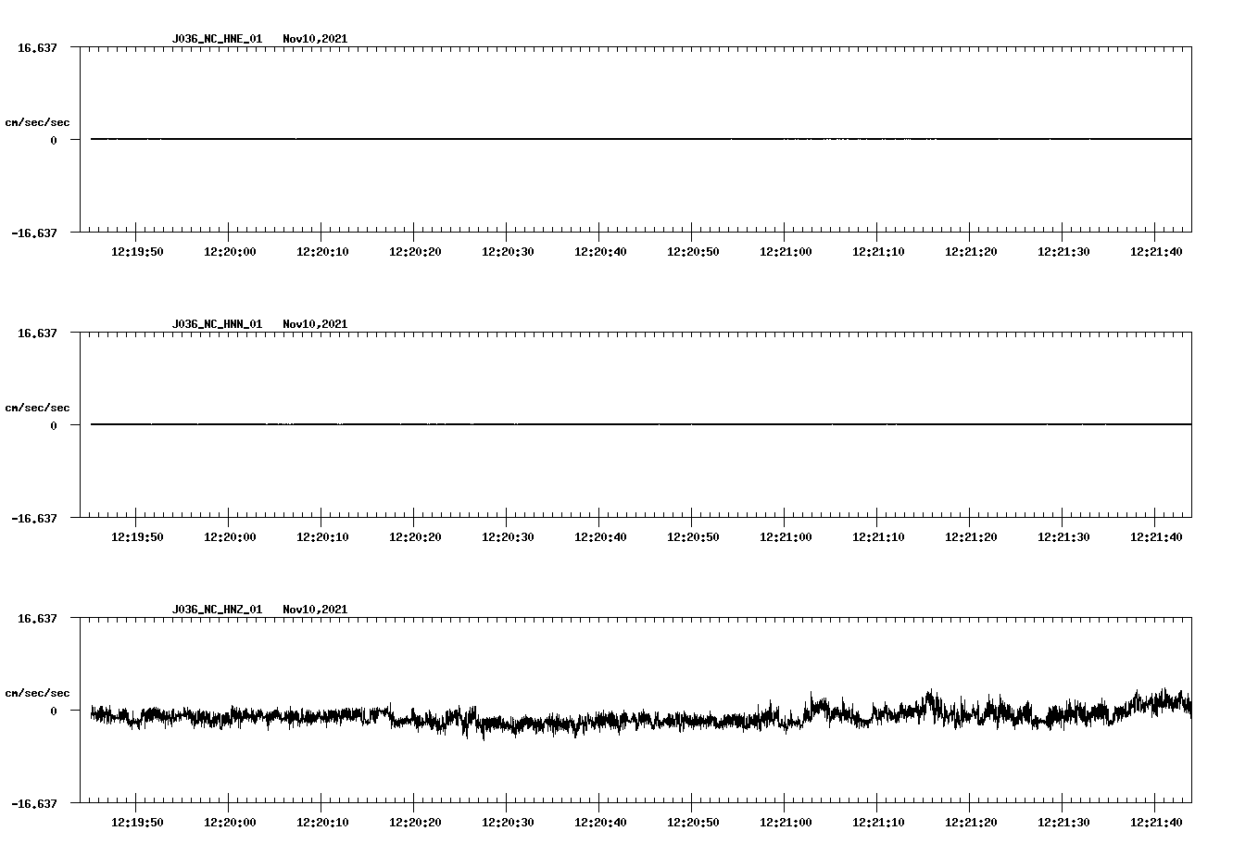Click the 12:20:30 time label under HNE plot
Viewport: 1258px width, 856px height.
tap(508, 252)
